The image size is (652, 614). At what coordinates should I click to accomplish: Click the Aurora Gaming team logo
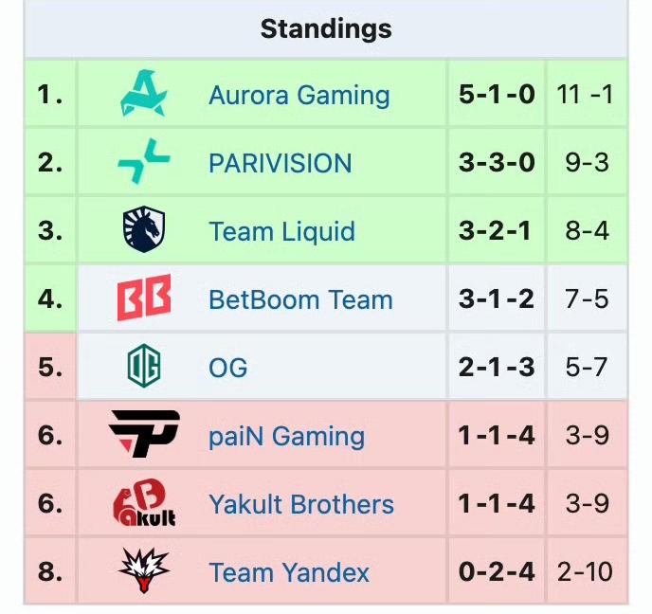click(x=144, y=94)
